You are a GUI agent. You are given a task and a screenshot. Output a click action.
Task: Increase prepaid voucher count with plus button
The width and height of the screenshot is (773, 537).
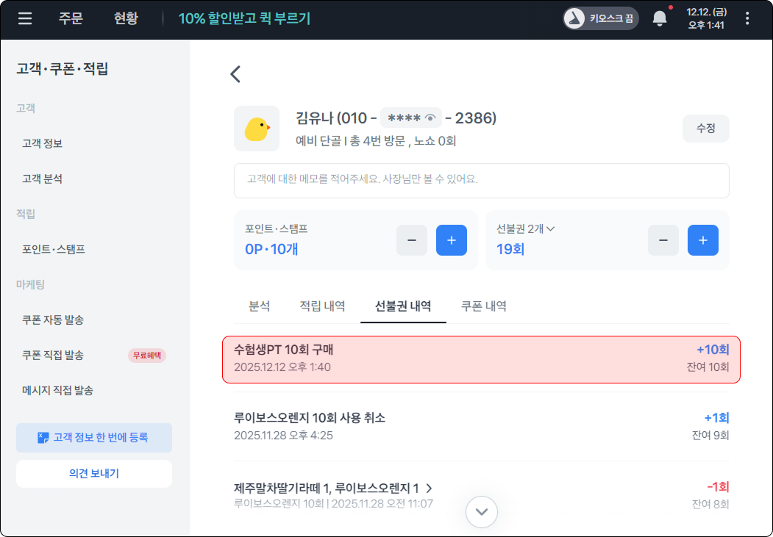703,240
